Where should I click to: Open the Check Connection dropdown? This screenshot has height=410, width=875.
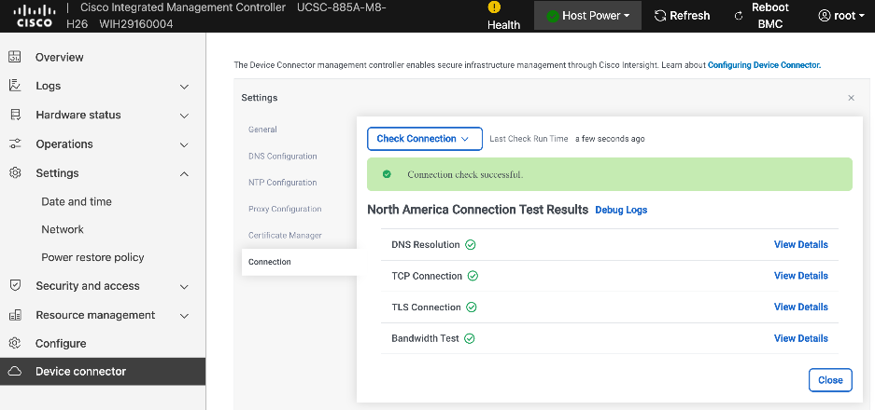[425, 139]
